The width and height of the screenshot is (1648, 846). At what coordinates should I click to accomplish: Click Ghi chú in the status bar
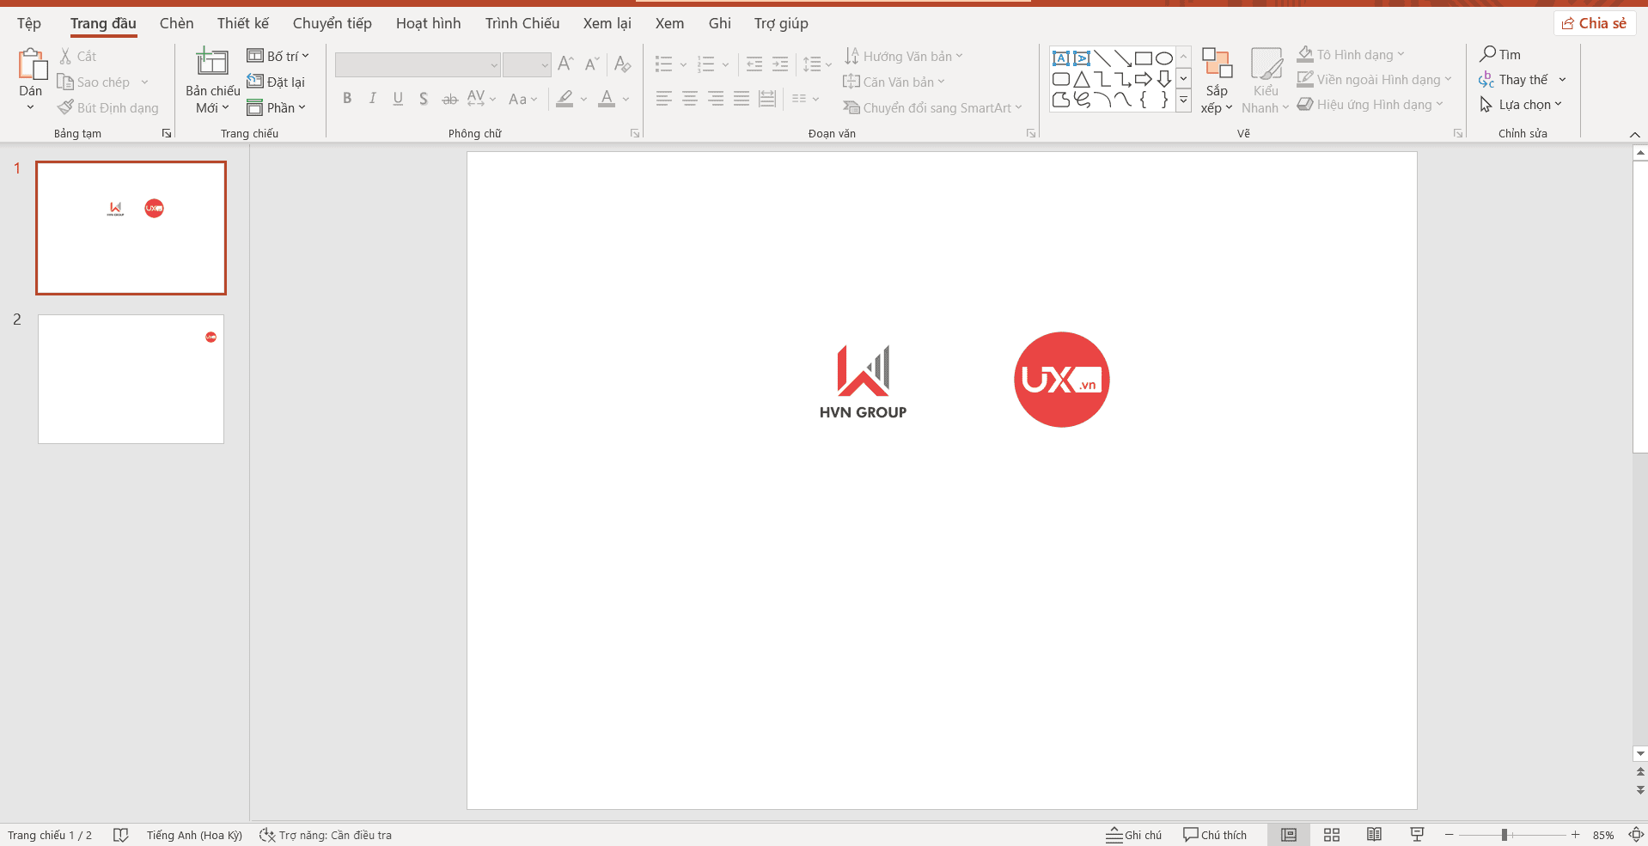1133,834
